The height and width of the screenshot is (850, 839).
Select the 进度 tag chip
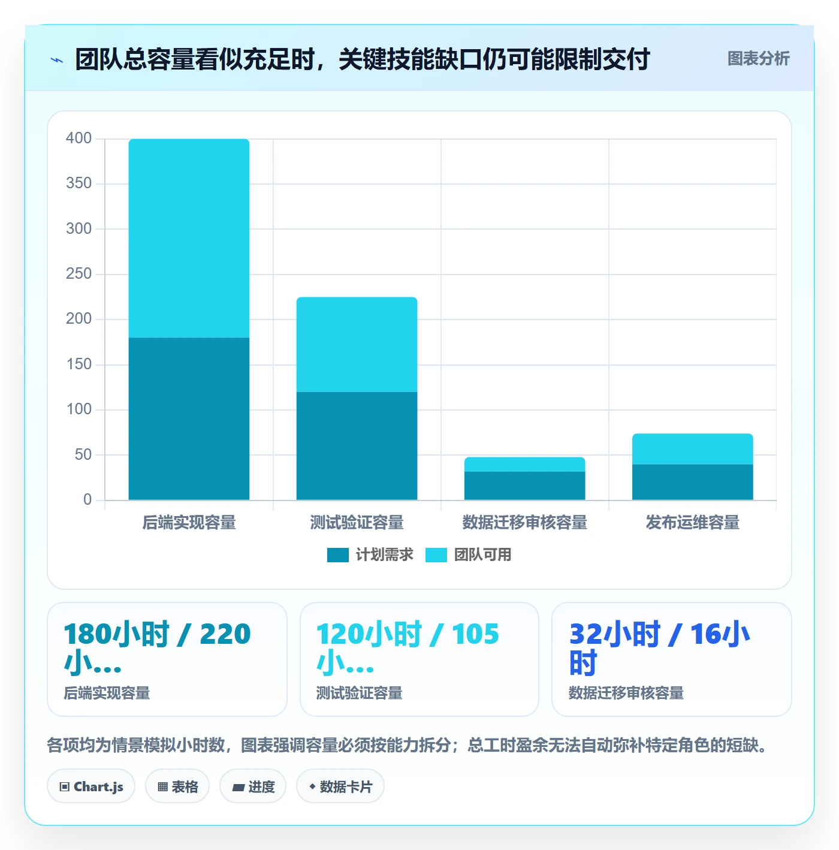[x=253, y=786]
